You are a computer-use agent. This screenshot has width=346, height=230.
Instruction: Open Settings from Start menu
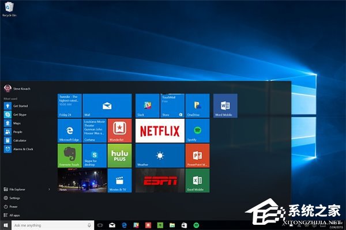click(x=12, y=198)
